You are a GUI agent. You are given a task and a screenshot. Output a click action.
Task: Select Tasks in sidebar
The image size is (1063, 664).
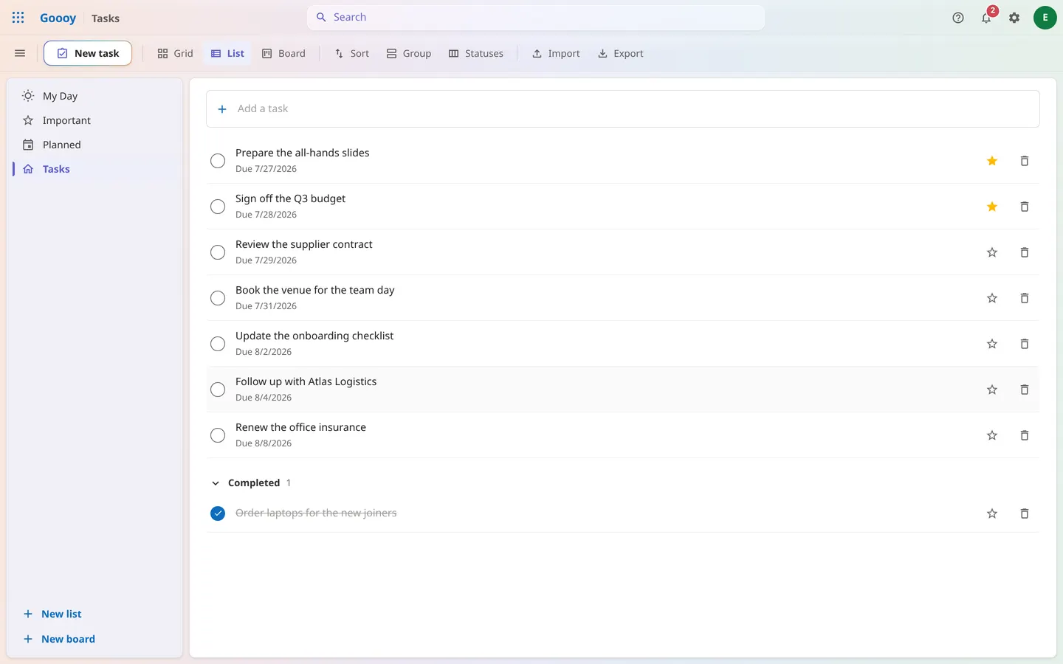(94, 169)
